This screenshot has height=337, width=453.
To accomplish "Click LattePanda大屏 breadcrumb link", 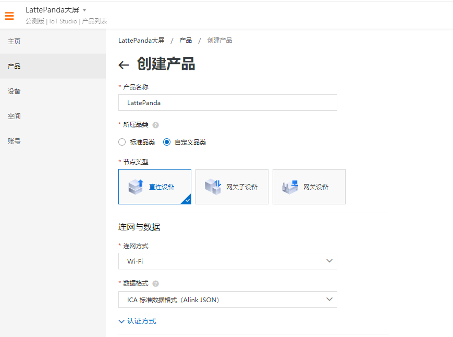I will [x=141, y=41].
